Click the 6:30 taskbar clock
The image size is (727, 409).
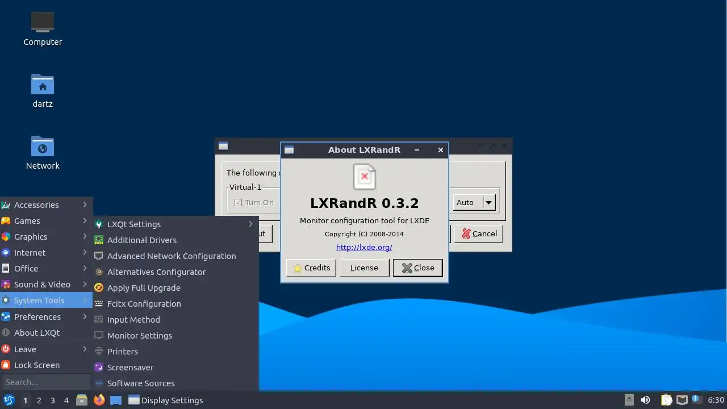716,400
